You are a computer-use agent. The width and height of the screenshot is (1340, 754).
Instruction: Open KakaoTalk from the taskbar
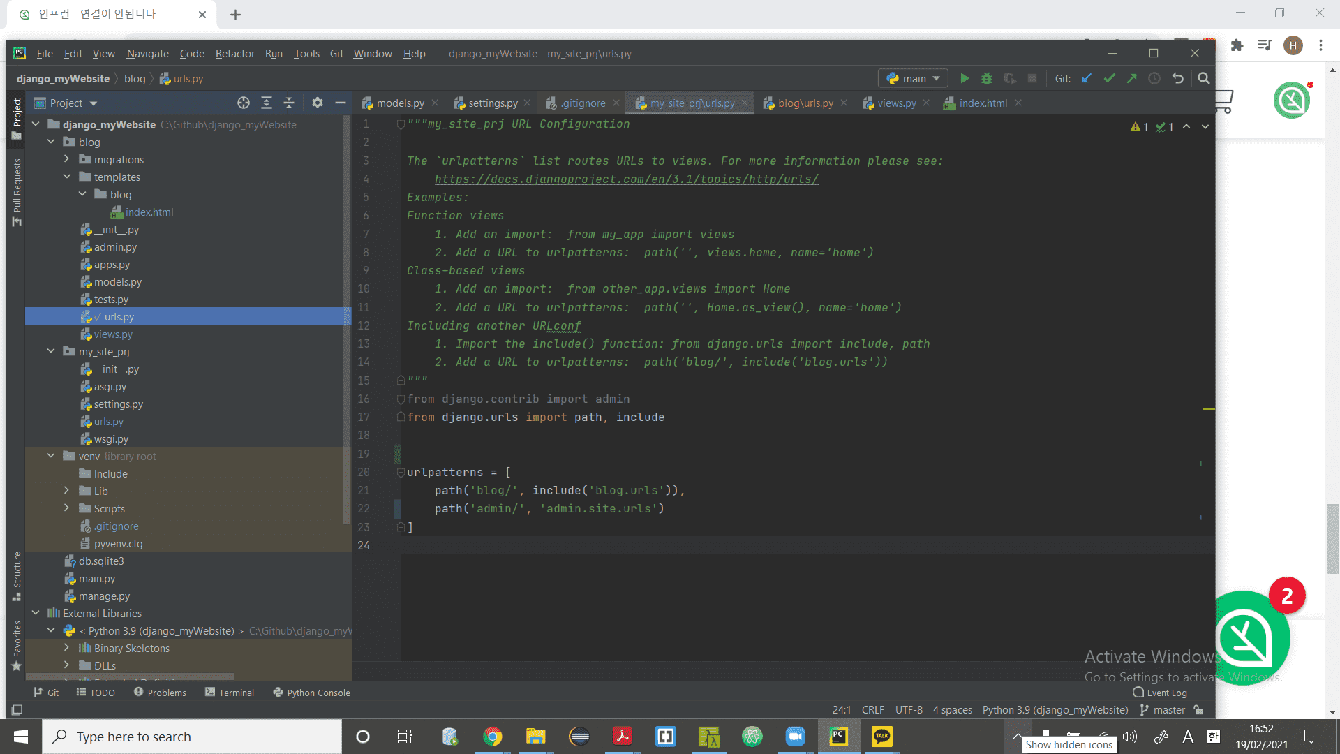882,737
